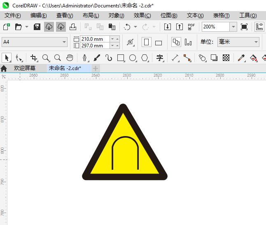
Task: Increase page width with up stepper
Action: [117, 39]
